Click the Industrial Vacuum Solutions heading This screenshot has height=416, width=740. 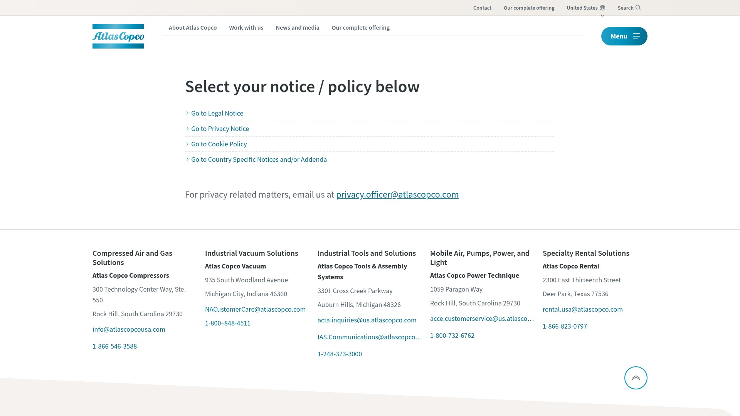(252, 253)
